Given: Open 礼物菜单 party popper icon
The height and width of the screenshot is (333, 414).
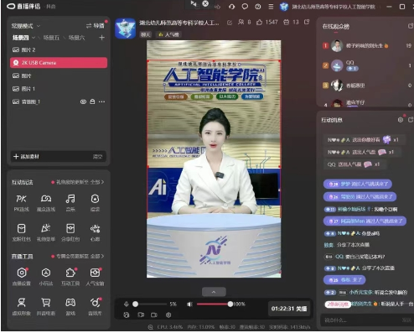Looking at the screenshot, I should pos(46,232).
